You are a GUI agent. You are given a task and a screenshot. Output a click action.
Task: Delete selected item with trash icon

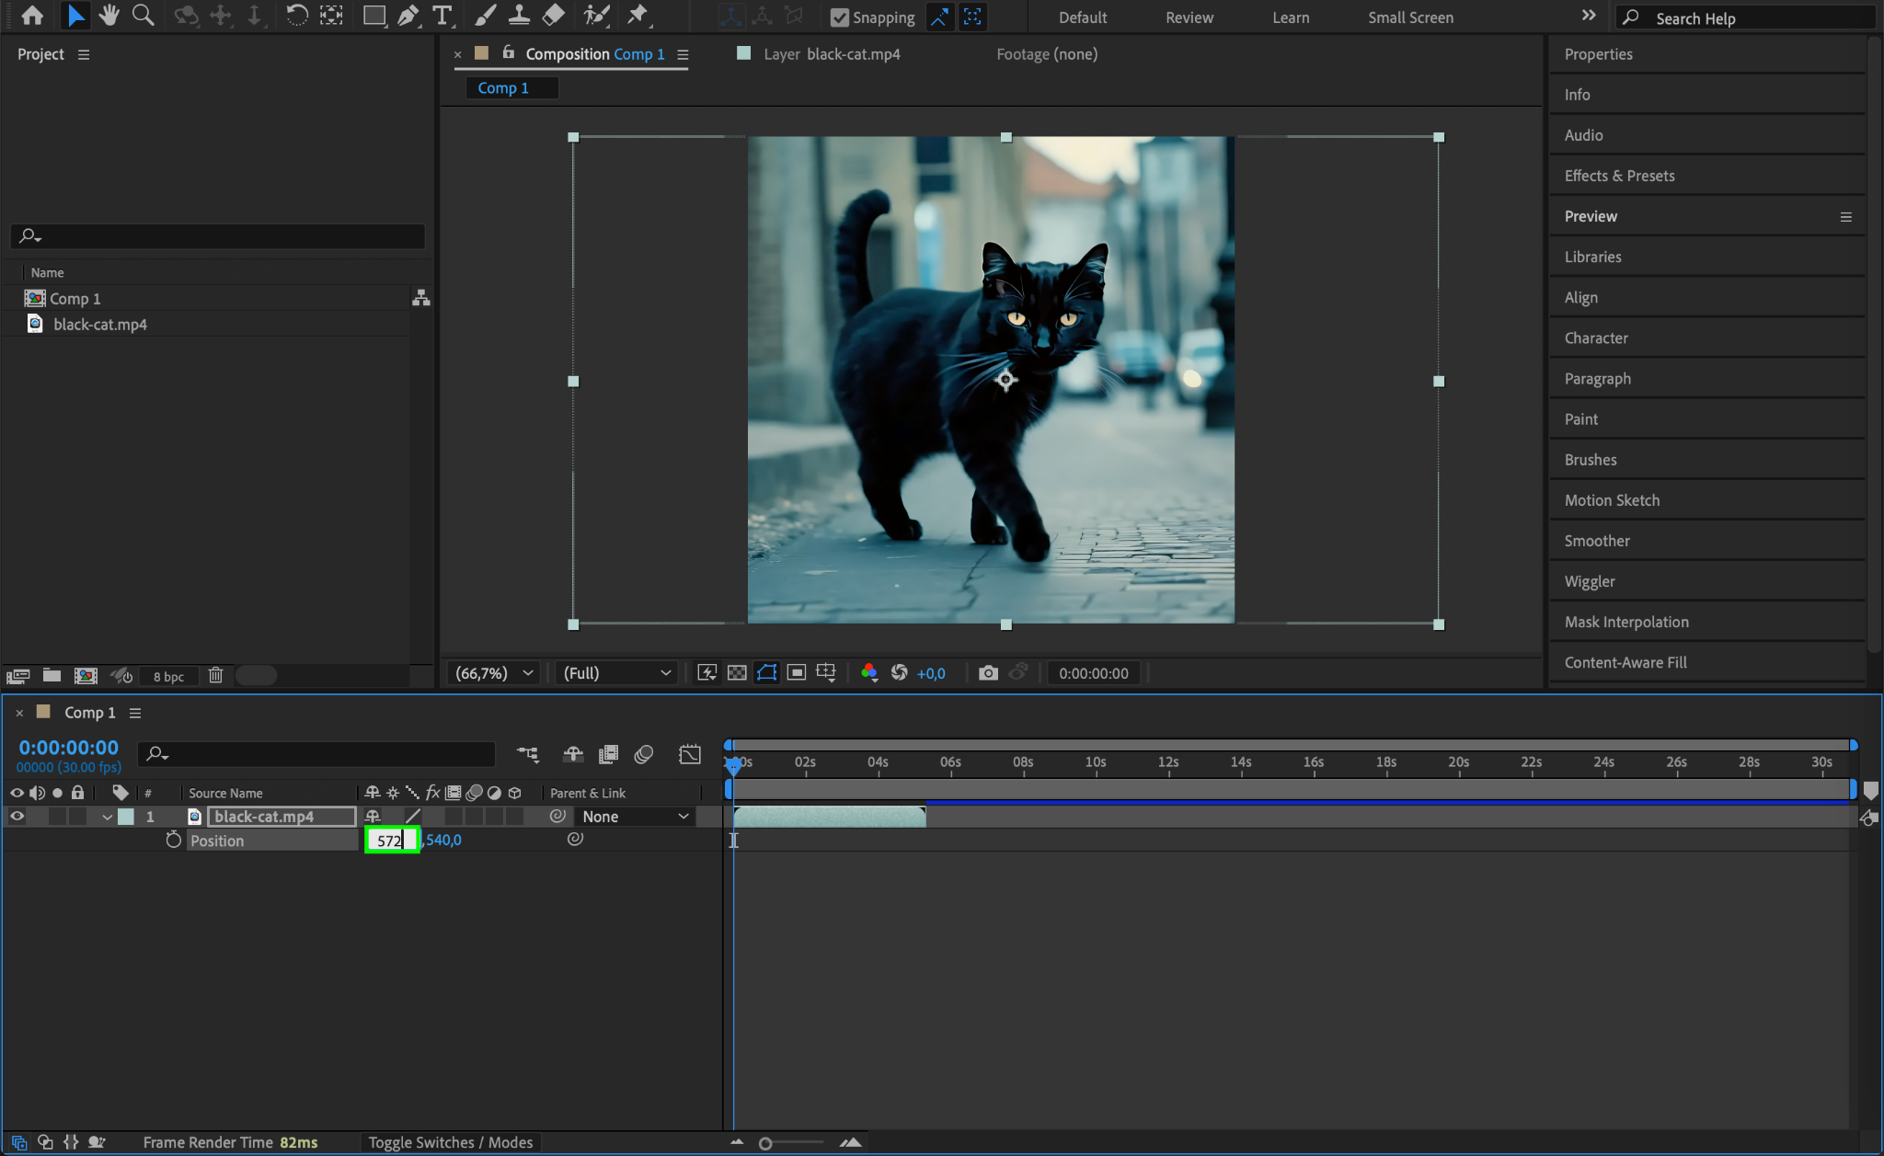[215, 676]
